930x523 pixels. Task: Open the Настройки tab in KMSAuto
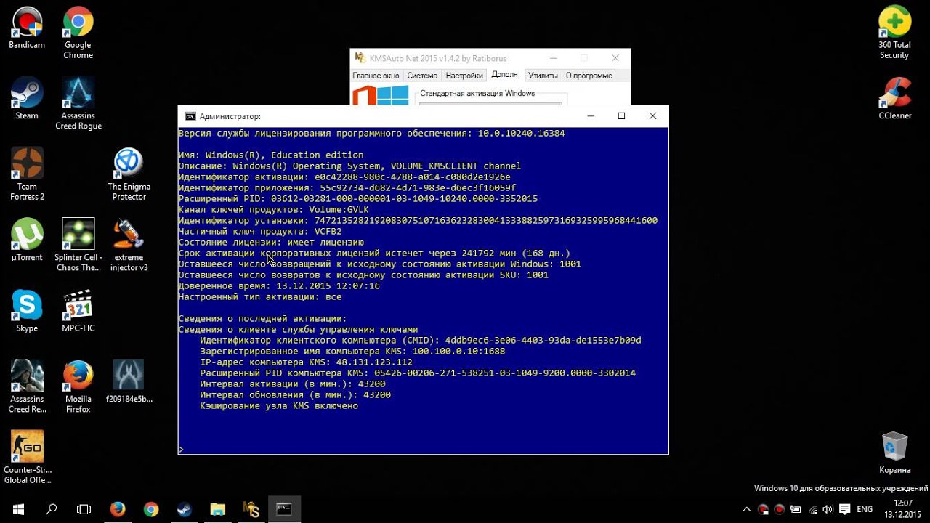click(x=464, y=76)
